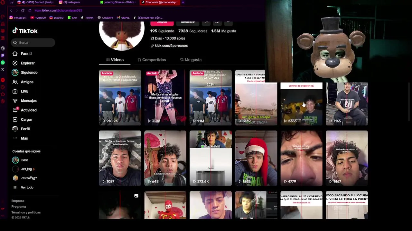The image size is (412, 231).
Task: Open followed account Jxt_fxg
Action: [23, 169]
